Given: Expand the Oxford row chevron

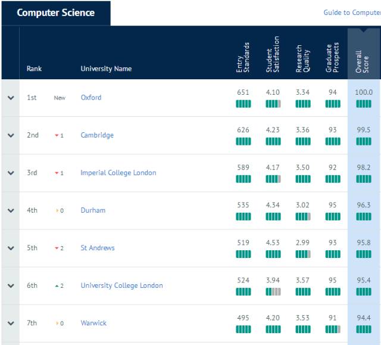Looking at the screenshot, I should point(11,98).
